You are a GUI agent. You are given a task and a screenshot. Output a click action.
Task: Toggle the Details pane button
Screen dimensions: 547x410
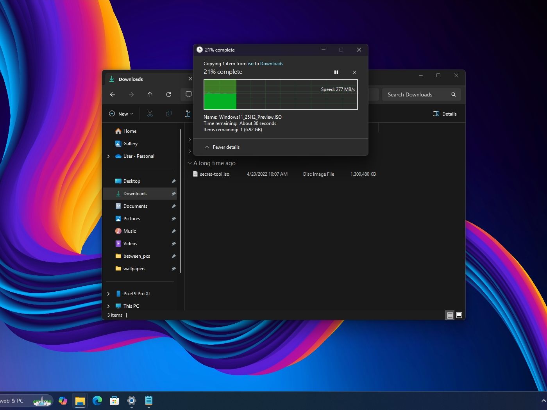click(445, 114)
